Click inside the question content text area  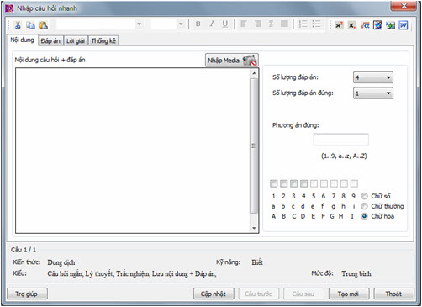(x=132, y=151)
